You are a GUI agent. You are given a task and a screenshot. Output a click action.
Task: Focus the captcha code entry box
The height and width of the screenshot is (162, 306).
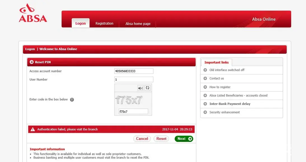(133, 112)
